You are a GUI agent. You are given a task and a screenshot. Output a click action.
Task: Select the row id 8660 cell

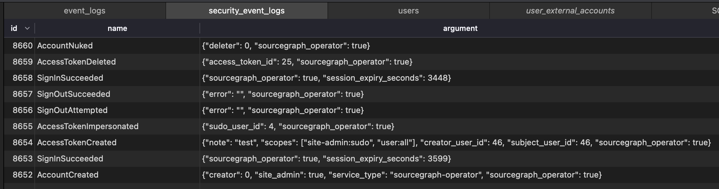[23, 46]
